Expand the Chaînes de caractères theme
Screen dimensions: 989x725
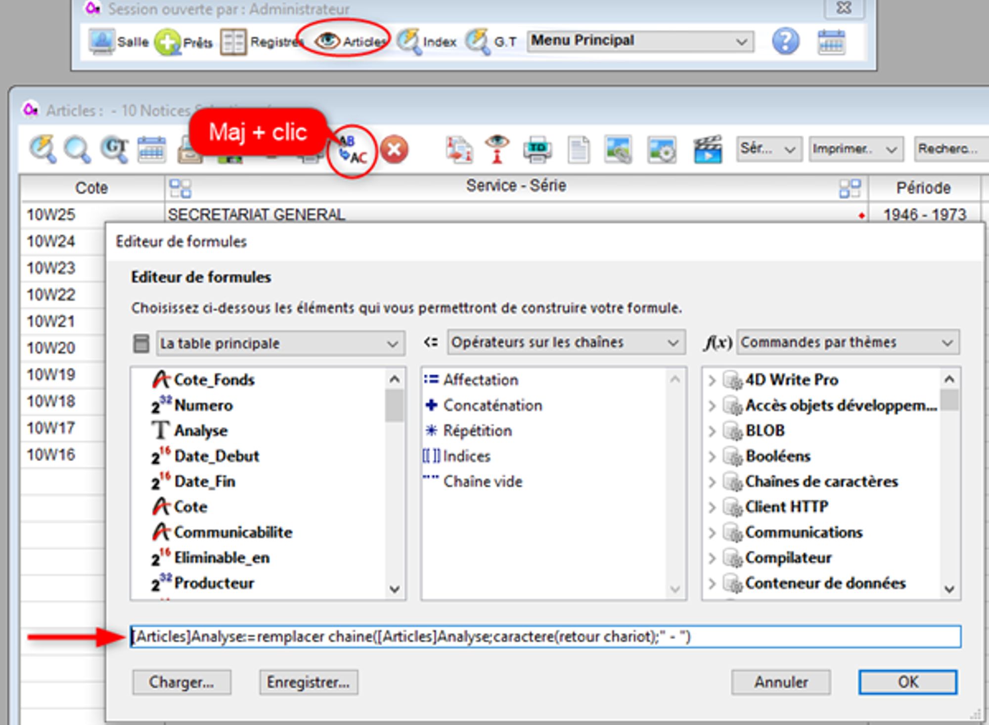(x=712, y=482)
